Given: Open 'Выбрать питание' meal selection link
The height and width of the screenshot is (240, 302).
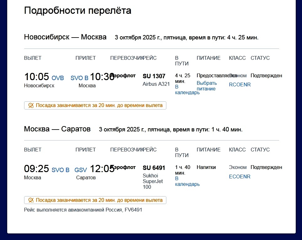Looking at the screenshot, I should pyautogui.click(x=207, y=86).
